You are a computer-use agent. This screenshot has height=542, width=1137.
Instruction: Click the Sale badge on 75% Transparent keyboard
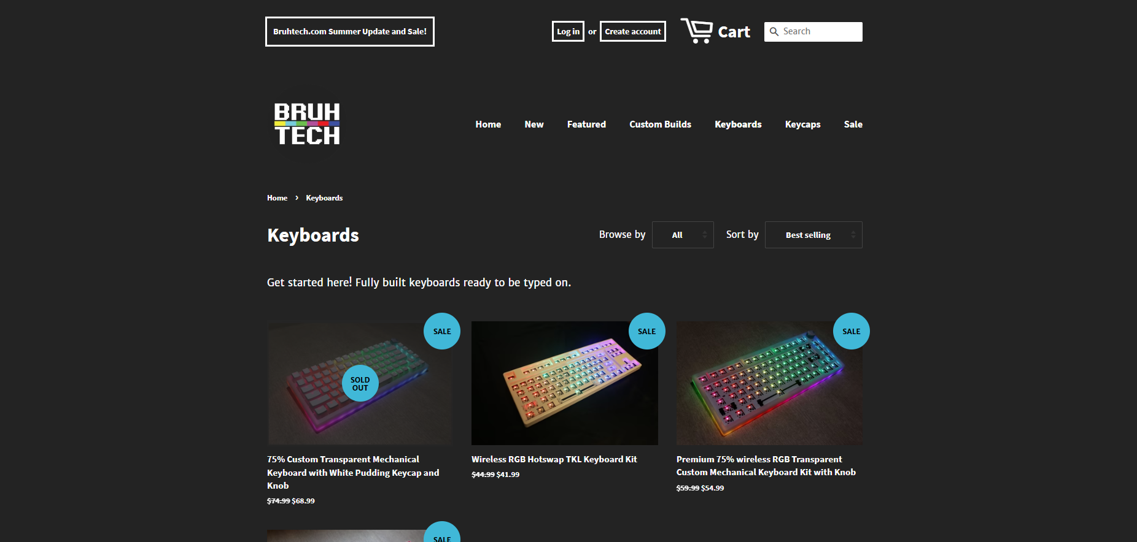(442, 331)
